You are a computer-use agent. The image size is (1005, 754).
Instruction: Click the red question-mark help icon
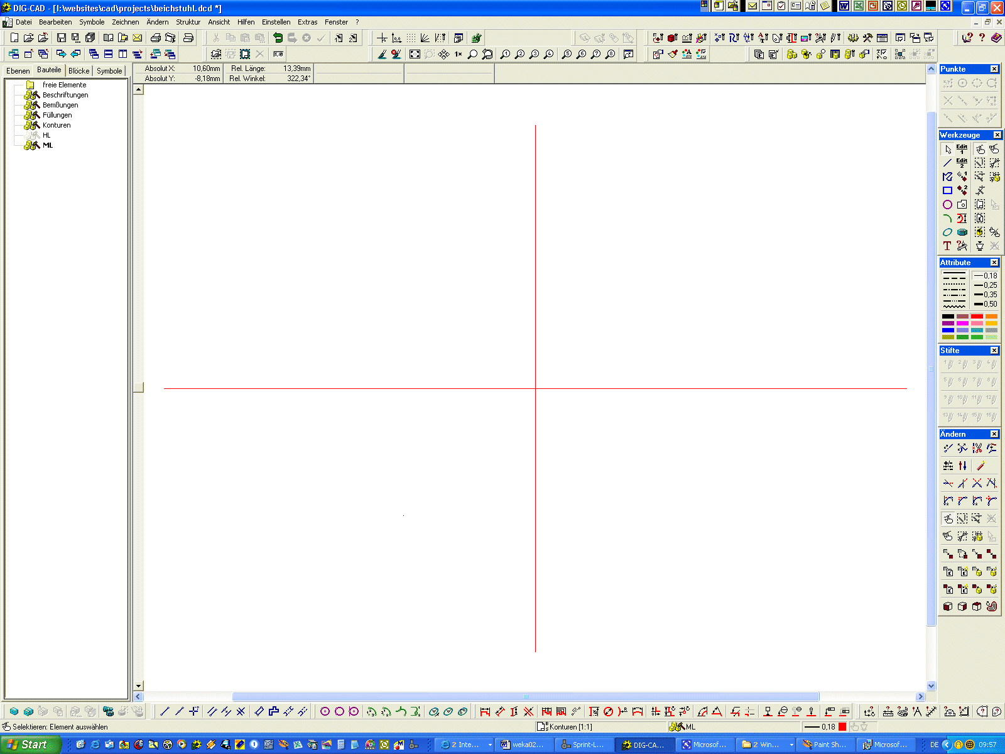982,38
